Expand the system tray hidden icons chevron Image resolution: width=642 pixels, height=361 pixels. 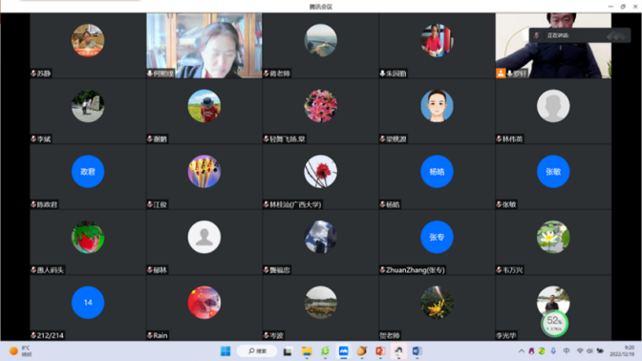pos(522,350)
